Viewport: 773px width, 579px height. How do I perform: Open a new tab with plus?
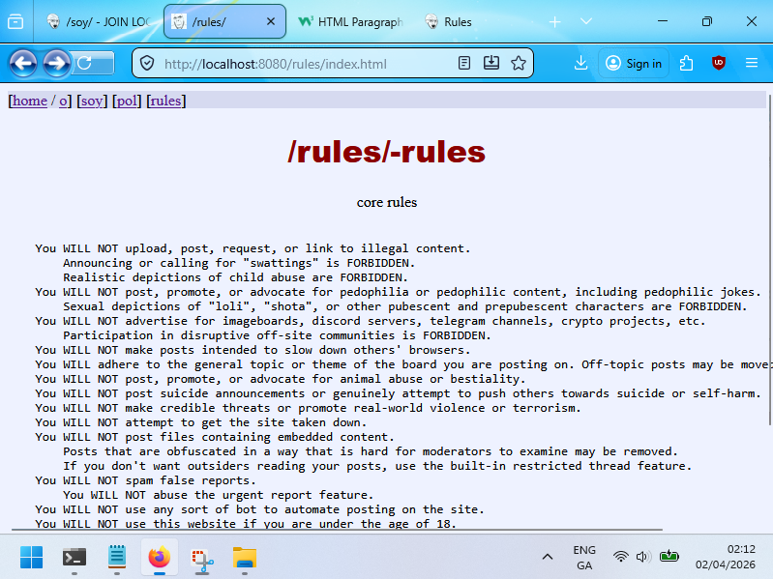[x=555, y=21]
